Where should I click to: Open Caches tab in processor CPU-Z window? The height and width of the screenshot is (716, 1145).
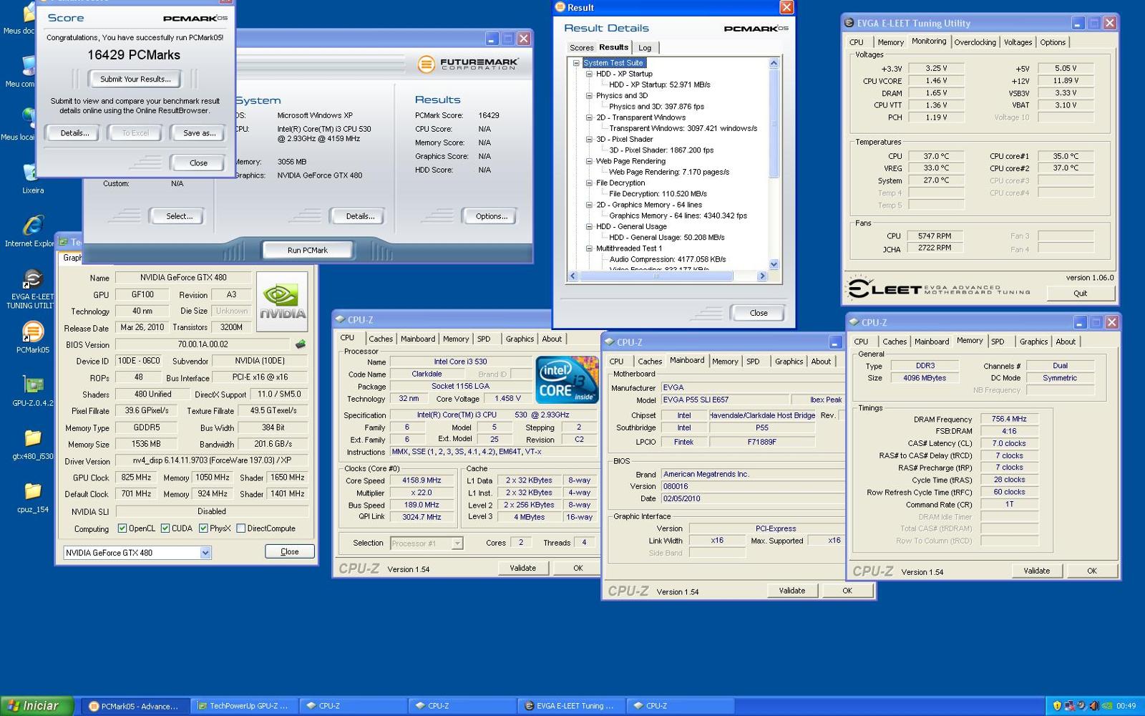[x=381, y=339]
